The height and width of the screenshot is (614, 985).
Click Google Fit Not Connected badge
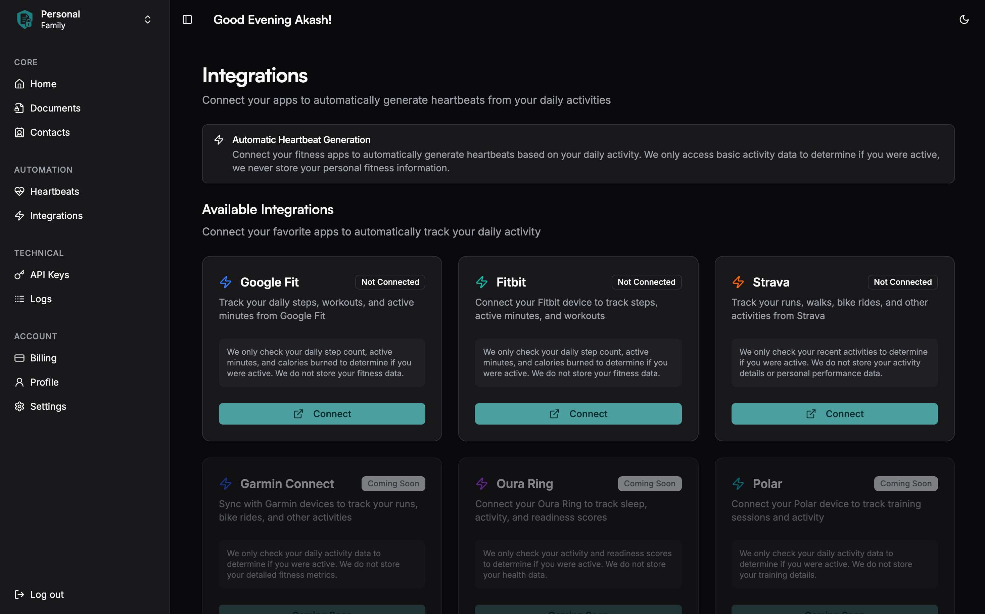pyautogui.click(x=390, y=282)
